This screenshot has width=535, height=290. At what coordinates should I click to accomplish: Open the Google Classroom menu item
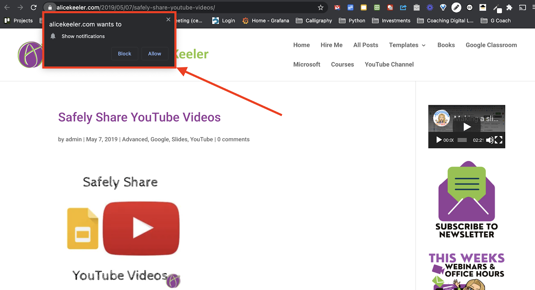(491, 45)
